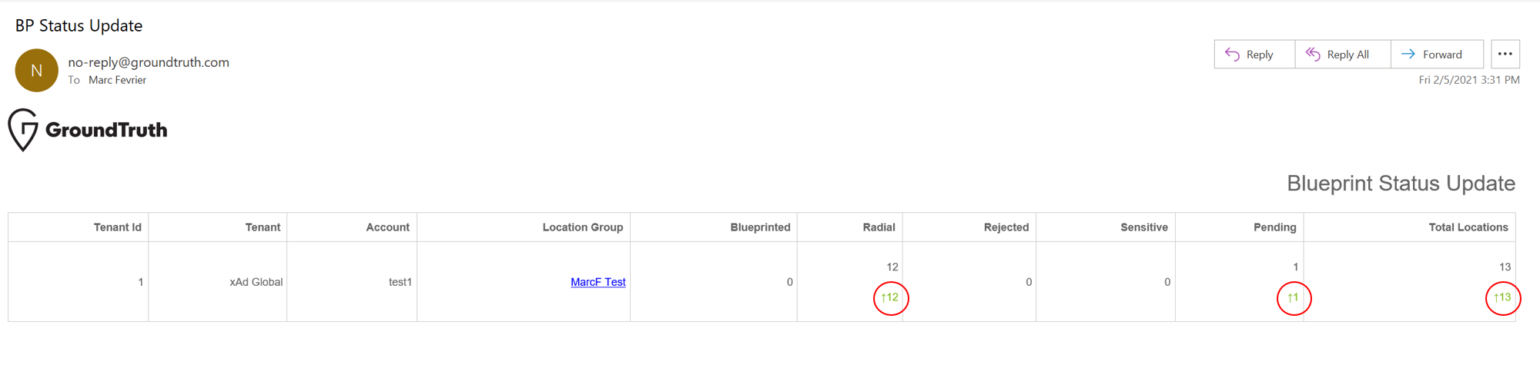Click the xAd Global tenant cell

click(x=256, y=282)
